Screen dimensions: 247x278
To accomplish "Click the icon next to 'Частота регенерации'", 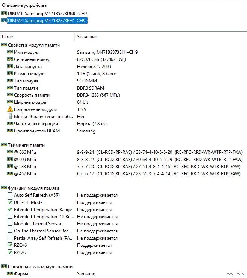I will (10, 123).
